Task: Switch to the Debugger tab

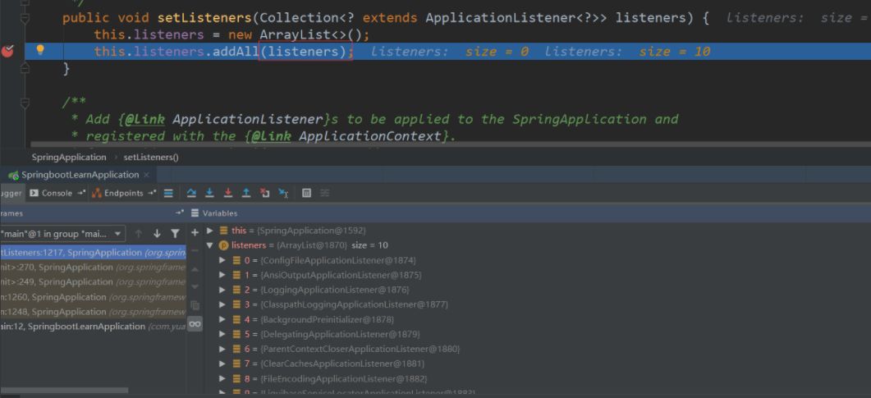Action: pos(11,193)
